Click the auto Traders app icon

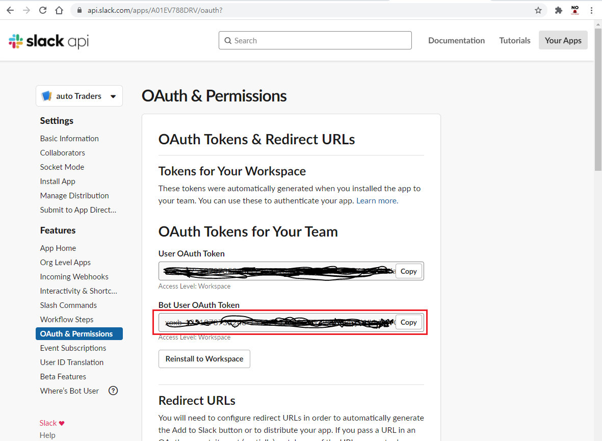click(46, 96)
